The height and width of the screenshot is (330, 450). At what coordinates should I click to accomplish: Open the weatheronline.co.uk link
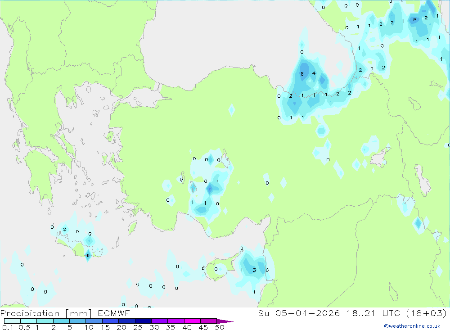coord(412,326)
